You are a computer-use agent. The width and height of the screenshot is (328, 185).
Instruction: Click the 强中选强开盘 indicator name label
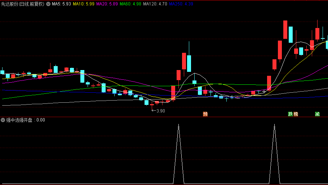(x=20, y=120)
